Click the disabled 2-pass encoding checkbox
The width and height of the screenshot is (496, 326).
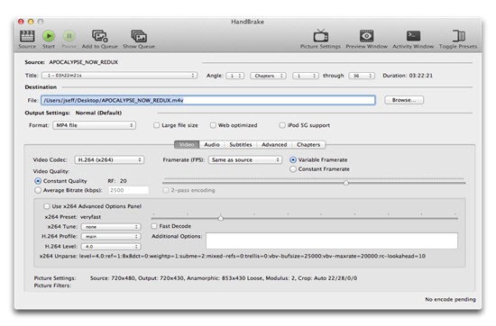[165, 190]
